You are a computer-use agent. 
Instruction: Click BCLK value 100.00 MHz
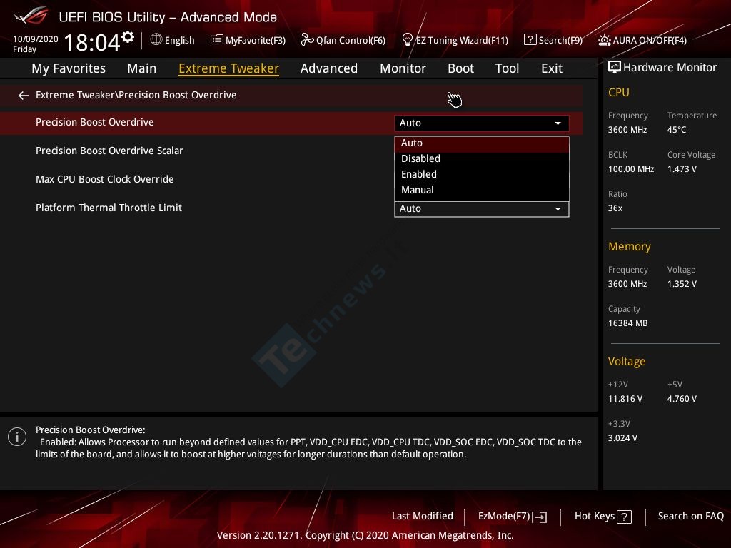(x=631, y=169)
